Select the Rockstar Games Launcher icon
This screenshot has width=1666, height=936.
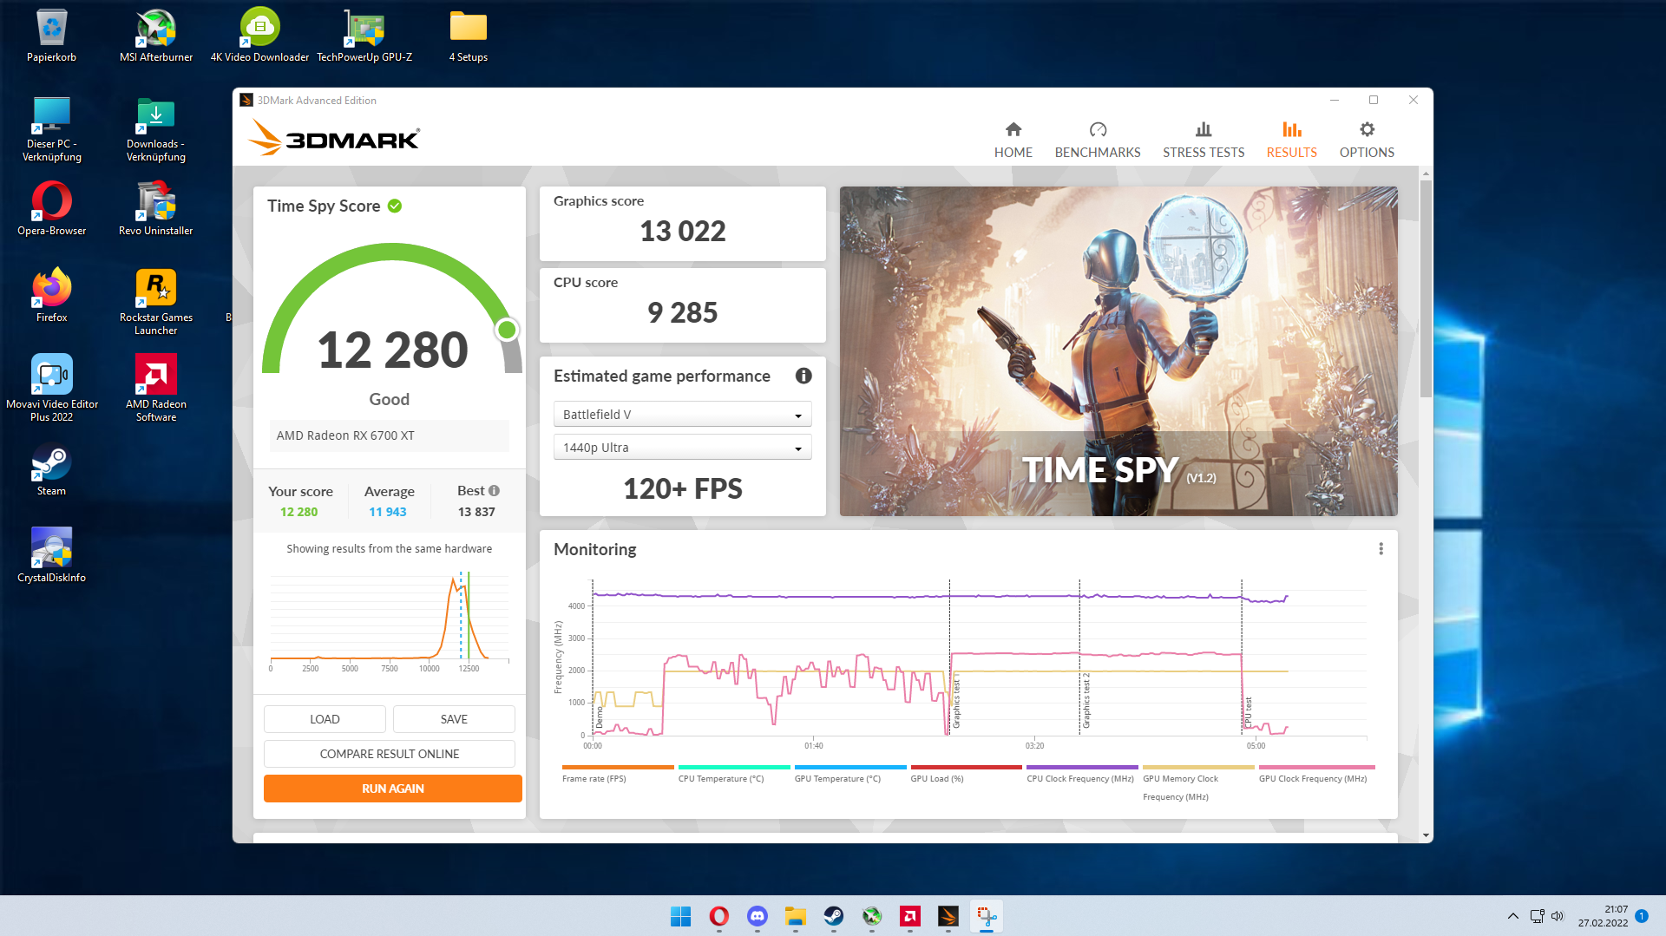[156, 303]
